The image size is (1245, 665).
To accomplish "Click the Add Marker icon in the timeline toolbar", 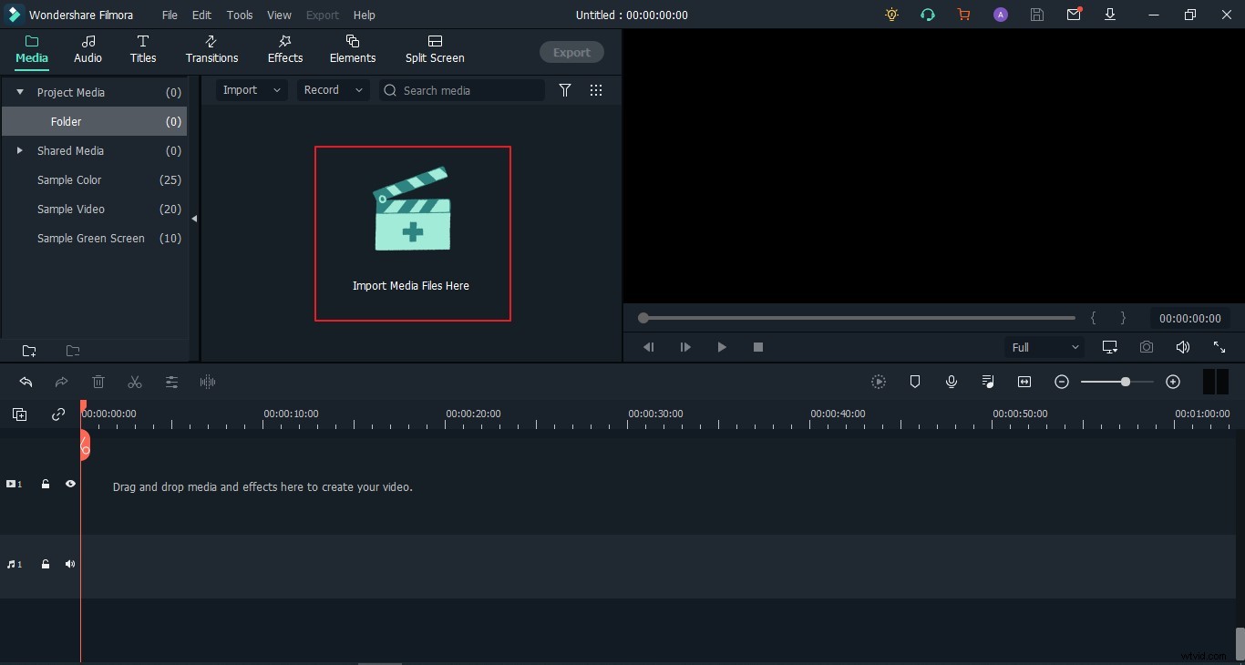I will click(x=915, y=383).
